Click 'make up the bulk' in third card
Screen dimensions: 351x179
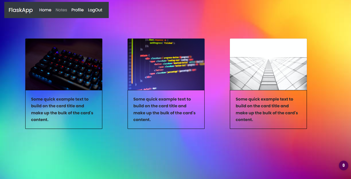click(253, 113)
